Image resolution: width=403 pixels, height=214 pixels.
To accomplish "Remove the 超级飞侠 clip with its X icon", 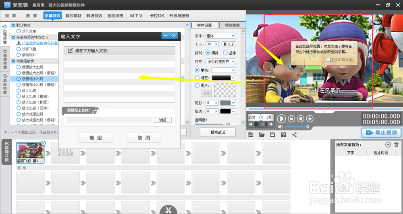I will click(43, 143).
